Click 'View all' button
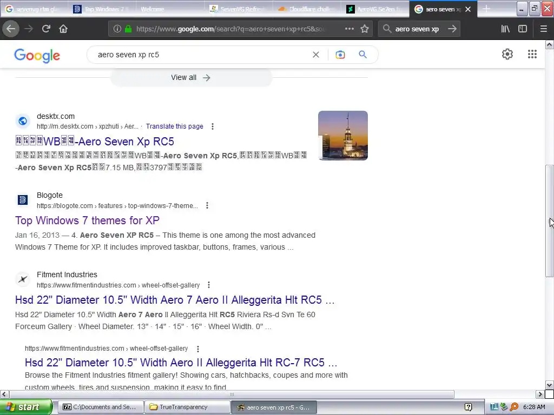Viewport: 554px width, 415px height. (191, 78)
